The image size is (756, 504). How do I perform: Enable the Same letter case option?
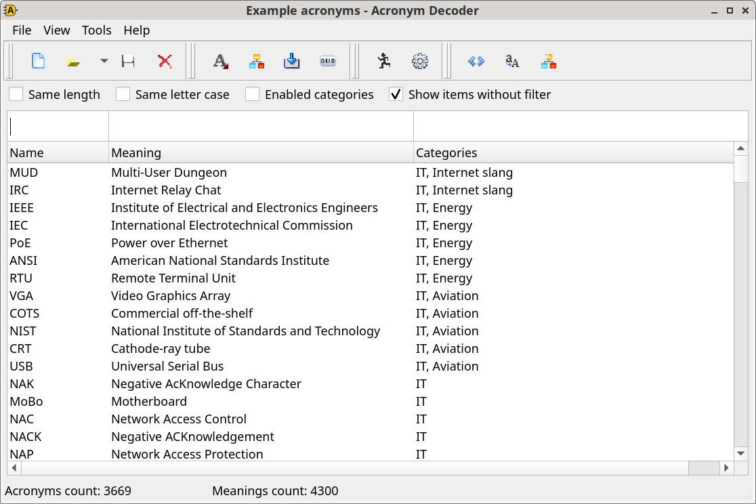pos(123,94)
